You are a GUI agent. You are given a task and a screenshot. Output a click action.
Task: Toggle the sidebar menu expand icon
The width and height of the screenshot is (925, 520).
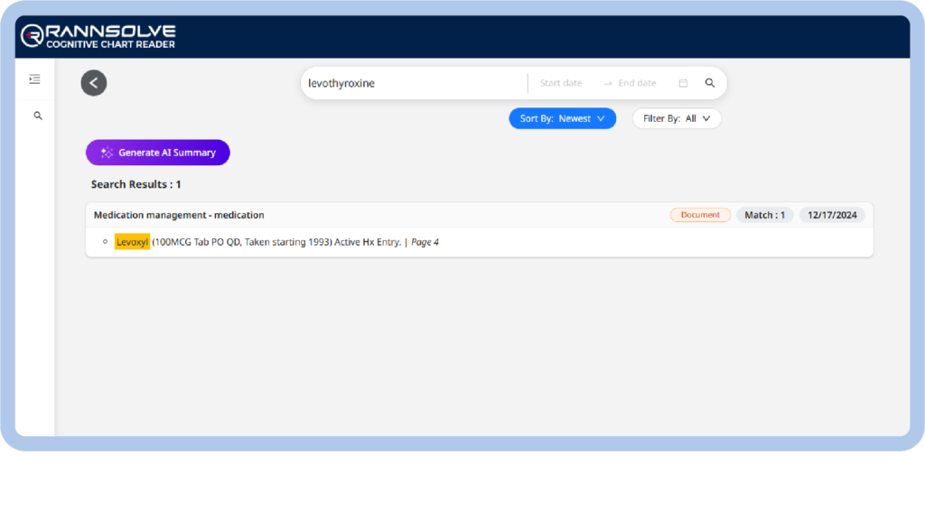coord(34,79)
